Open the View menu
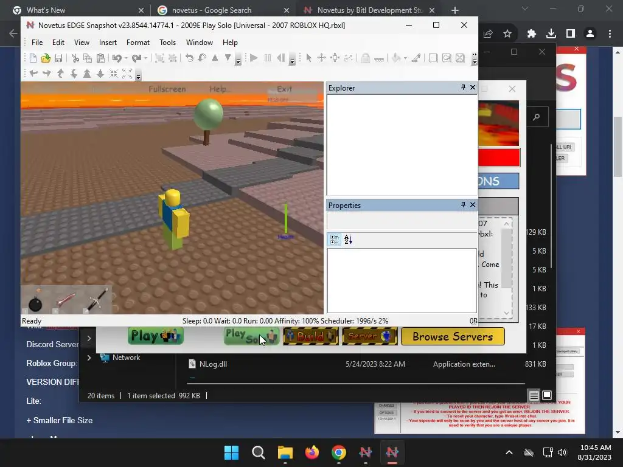Viewport: 623px width, 467px height. tap(82, 43)
